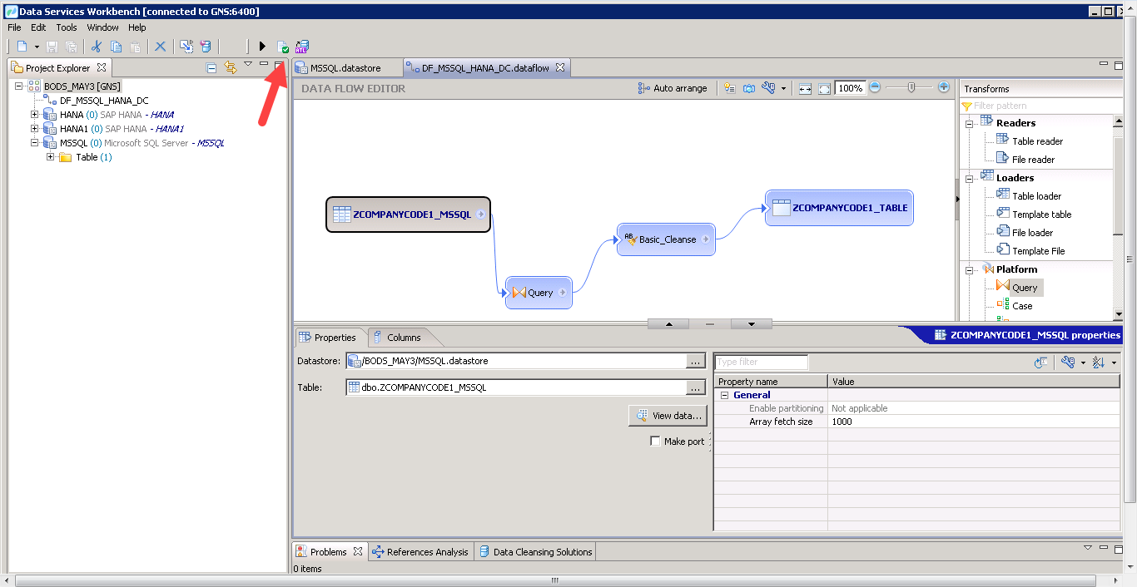The width and height of the screenshot is (1137, 587).
Task: Open the dropdown beside editor wrench icon
Action: [783, 88]
